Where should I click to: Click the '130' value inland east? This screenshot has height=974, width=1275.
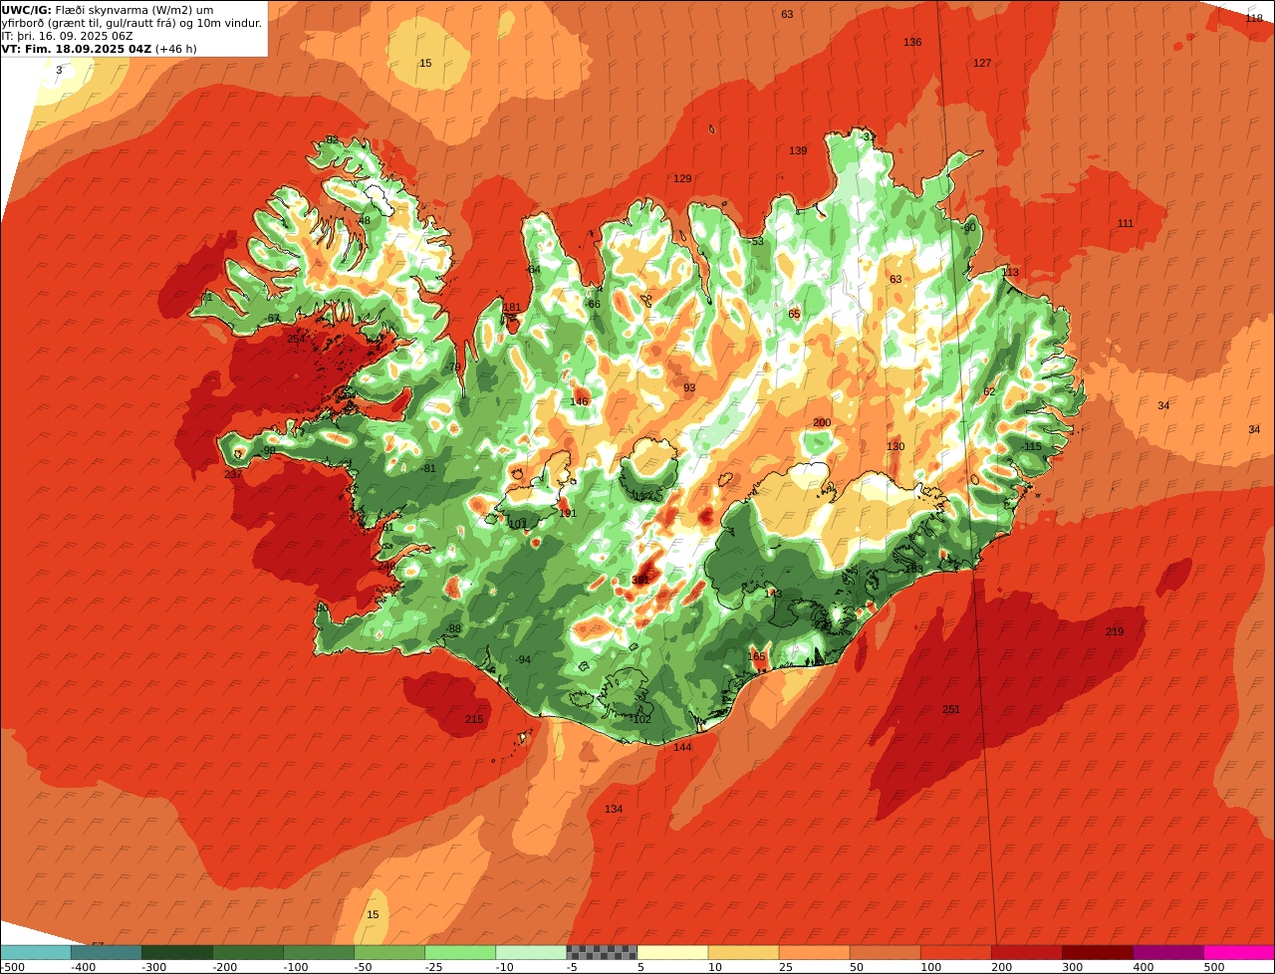[895, 446]
